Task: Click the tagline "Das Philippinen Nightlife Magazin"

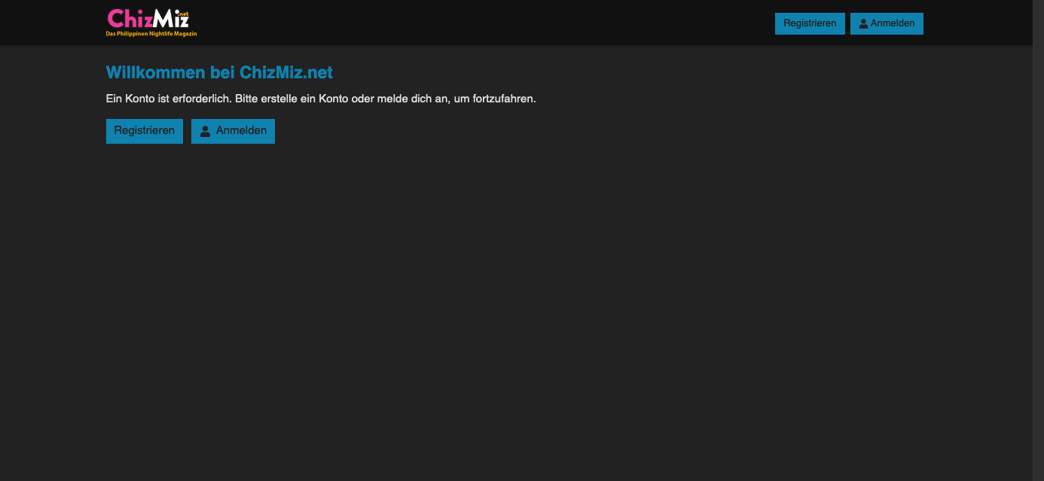Action: point(151,34)
